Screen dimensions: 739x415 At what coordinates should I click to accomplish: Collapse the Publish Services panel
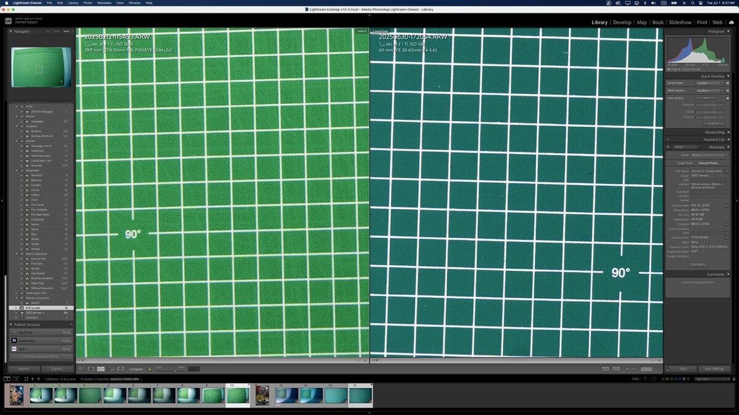(10, 325)
